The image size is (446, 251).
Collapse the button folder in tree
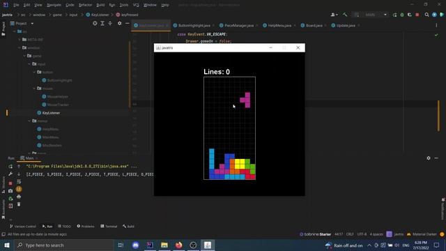(x=34, y=72)
